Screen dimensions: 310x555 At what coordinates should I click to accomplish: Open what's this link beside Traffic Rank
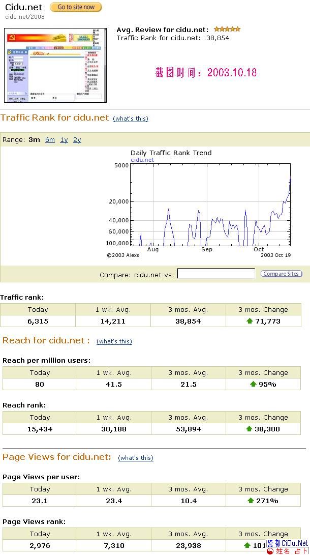(x=131, y=119)
